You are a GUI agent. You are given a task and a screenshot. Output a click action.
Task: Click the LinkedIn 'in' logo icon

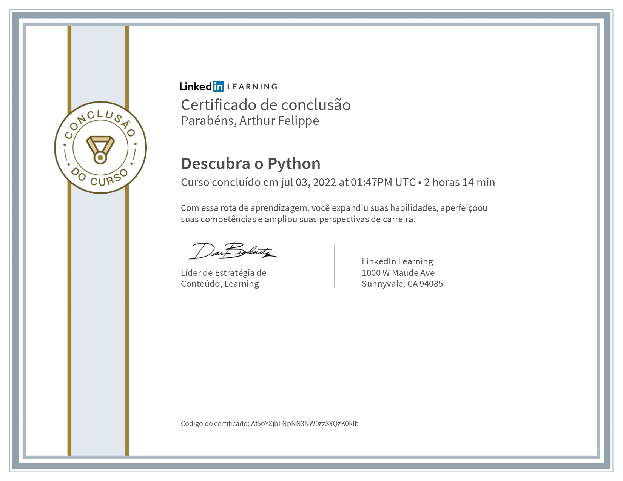pos(218,86)
